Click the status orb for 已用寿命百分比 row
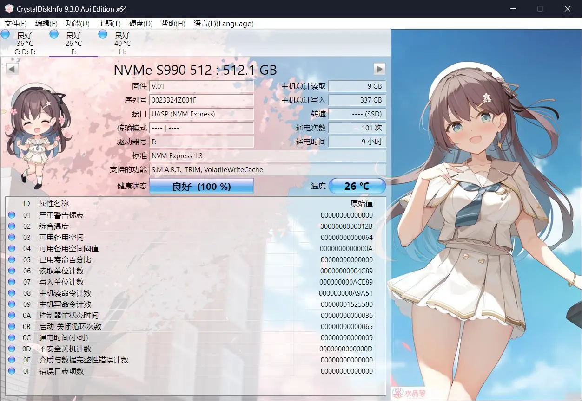Image resolution: width=582 pixels, height=401 pixels. pos(12,259)
